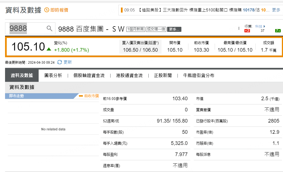Click the 更多 link in news ticker

[276, 10]
